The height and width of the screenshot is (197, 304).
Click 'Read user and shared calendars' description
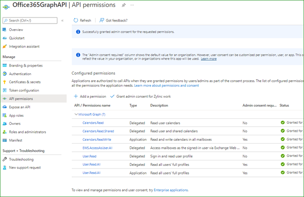tap(174, 131)
